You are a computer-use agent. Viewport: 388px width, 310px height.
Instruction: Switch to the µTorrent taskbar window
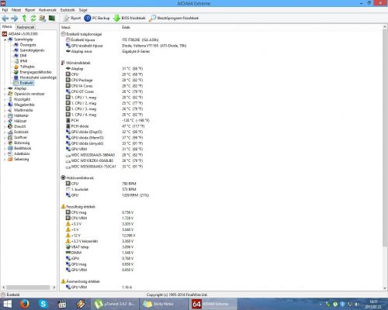(x=115, y=304)
